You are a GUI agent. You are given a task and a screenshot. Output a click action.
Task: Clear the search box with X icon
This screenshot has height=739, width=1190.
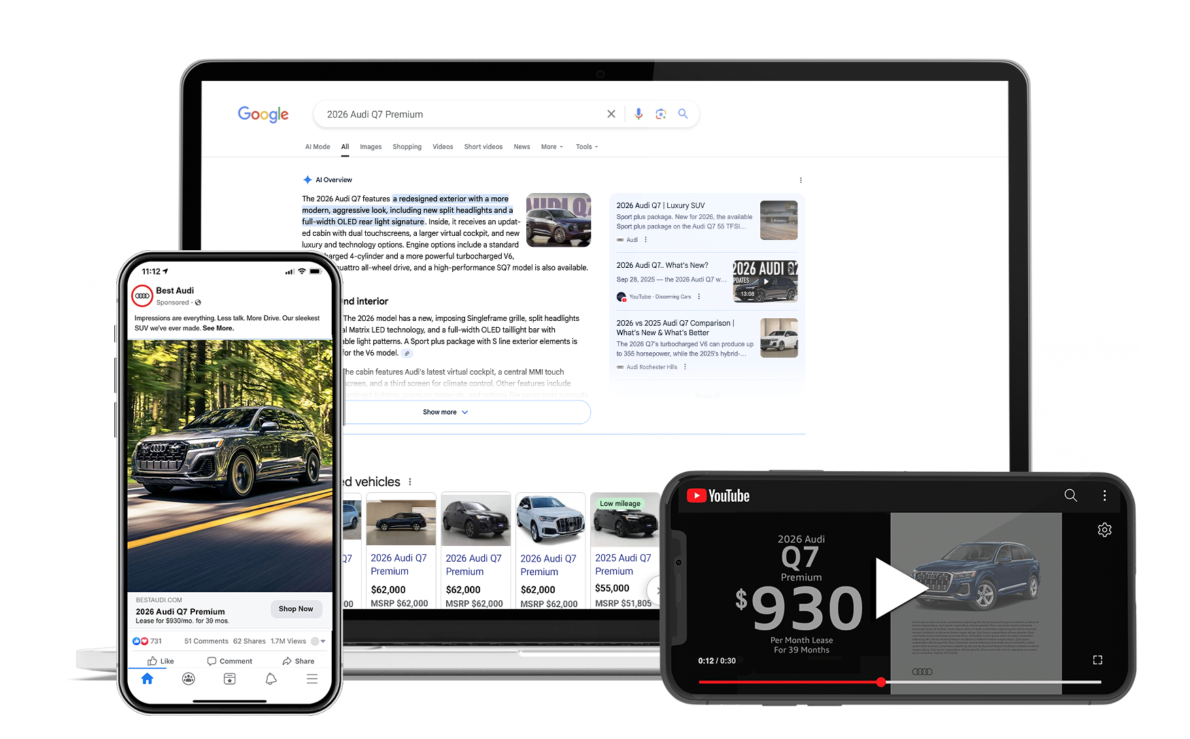click(611, 114)
